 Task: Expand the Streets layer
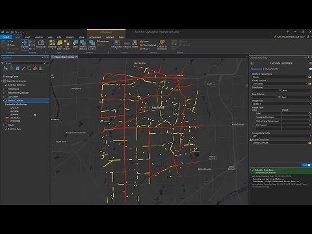click(x=3, y=125)
